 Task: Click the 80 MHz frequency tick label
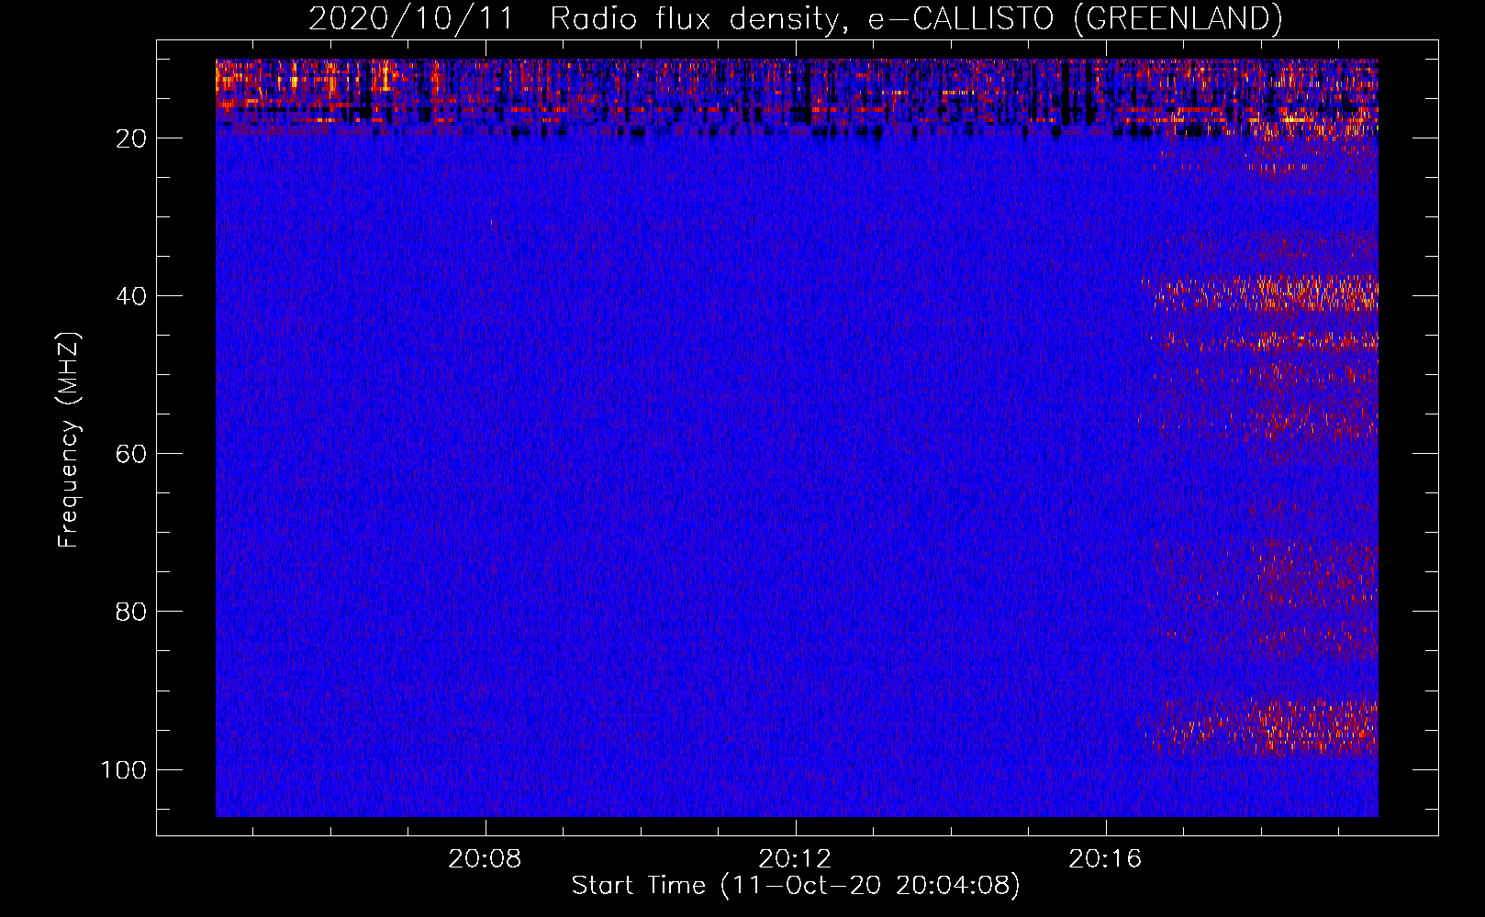[x=131, y=612]
